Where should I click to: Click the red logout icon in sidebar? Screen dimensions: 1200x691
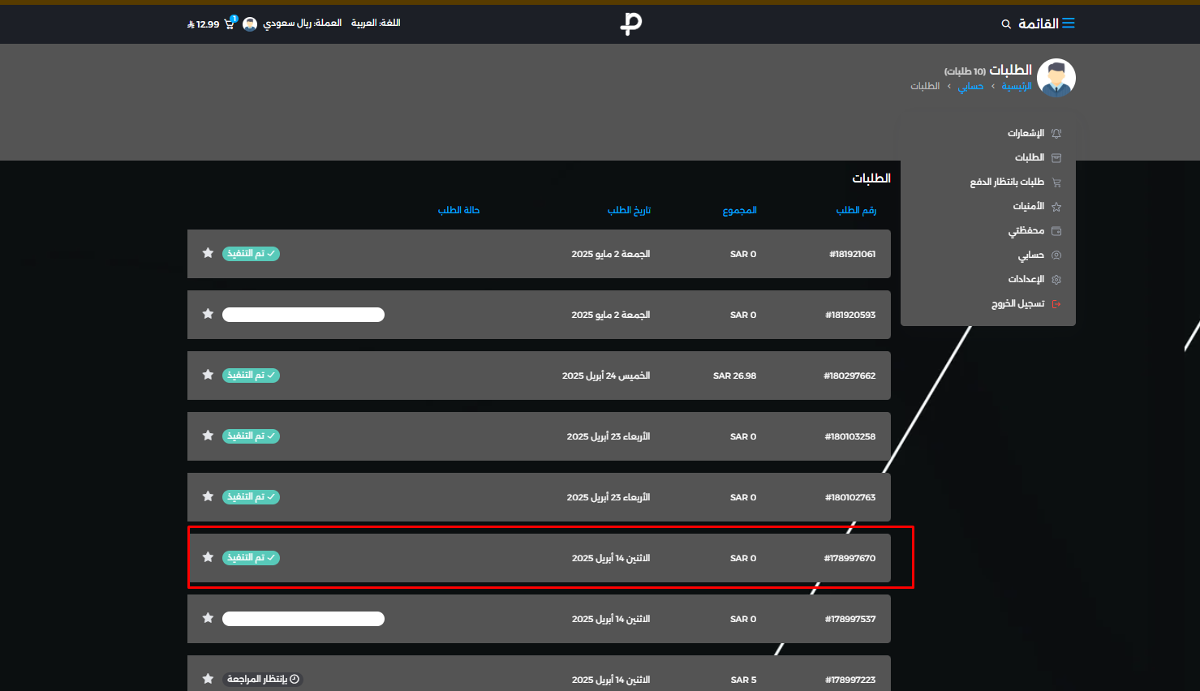(x=1056, y=304)
